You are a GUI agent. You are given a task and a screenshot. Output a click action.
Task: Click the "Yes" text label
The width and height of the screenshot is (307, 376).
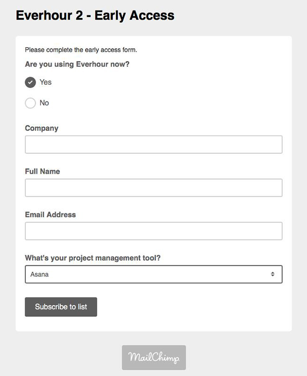tap(46, 82)
